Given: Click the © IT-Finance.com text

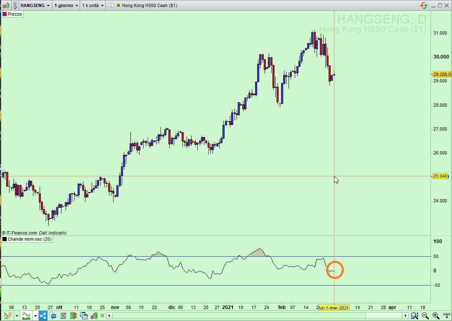Looking at the screenshot, I should pyautogui.click(x=19, y=233).
